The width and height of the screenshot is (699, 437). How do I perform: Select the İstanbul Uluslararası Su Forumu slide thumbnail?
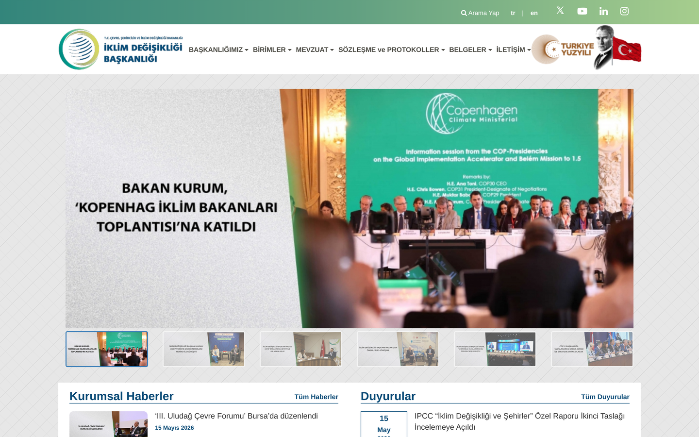[x=495, y=349]
